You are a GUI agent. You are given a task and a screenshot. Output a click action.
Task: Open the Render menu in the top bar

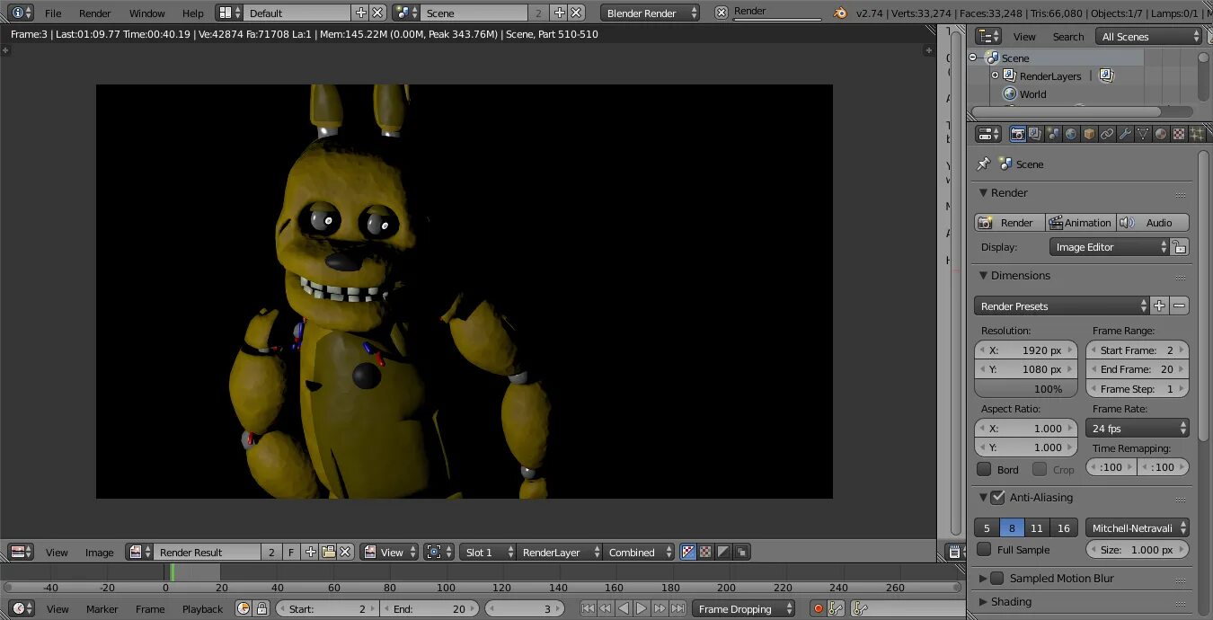[x=94, y=13]
